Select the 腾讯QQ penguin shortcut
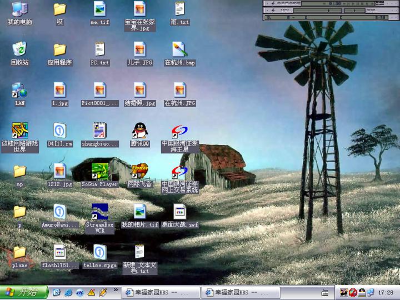 (x=140, y=135)
